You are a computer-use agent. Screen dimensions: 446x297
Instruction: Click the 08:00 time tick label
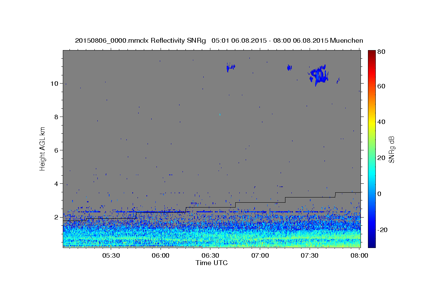[359, 256]
